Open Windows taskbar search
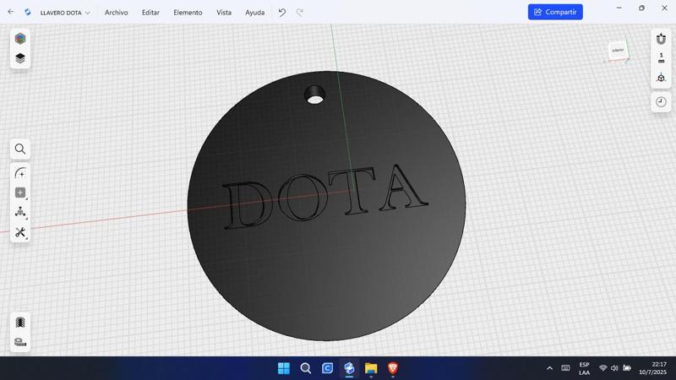The width and height of the screenshot is (676, 380). 306,368
